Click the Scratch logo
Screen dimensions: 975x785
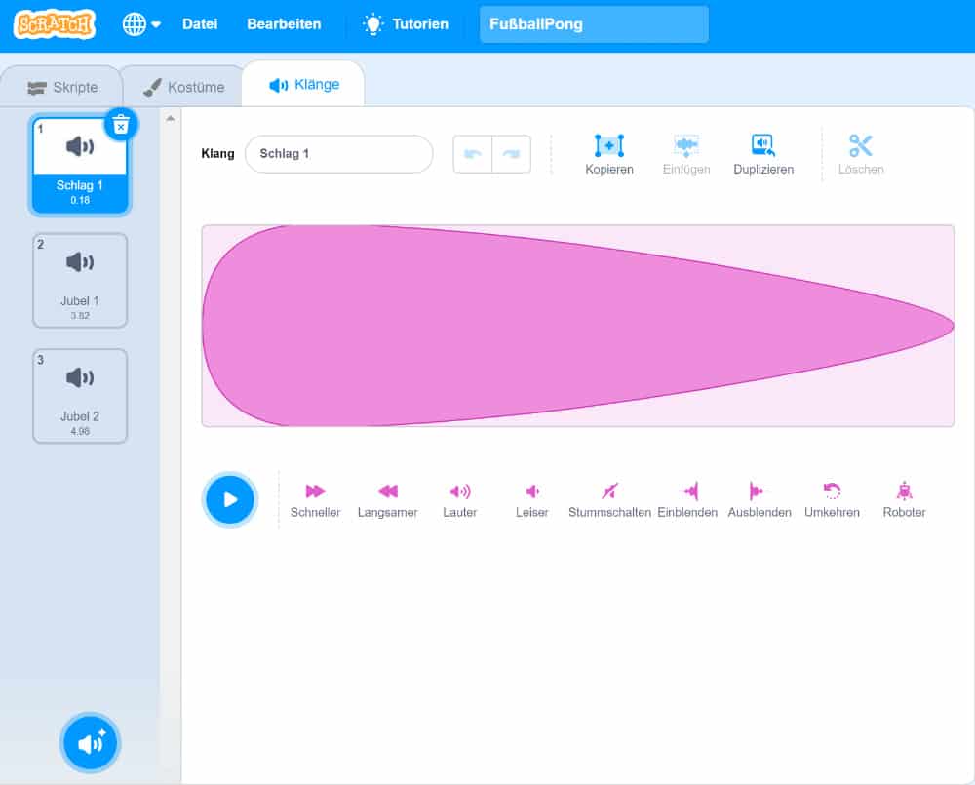click(x=55, y=24)
